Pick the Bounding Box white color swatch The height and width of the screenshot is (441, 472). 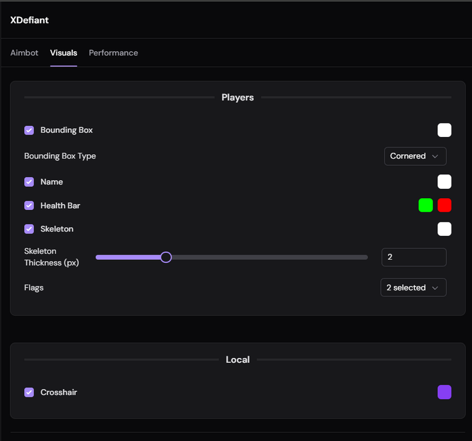pyautogui.click(x=444, y=130)
